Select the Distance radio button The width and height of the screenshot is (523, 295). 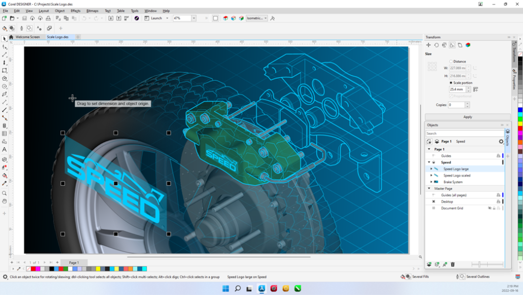pos(450,61)
